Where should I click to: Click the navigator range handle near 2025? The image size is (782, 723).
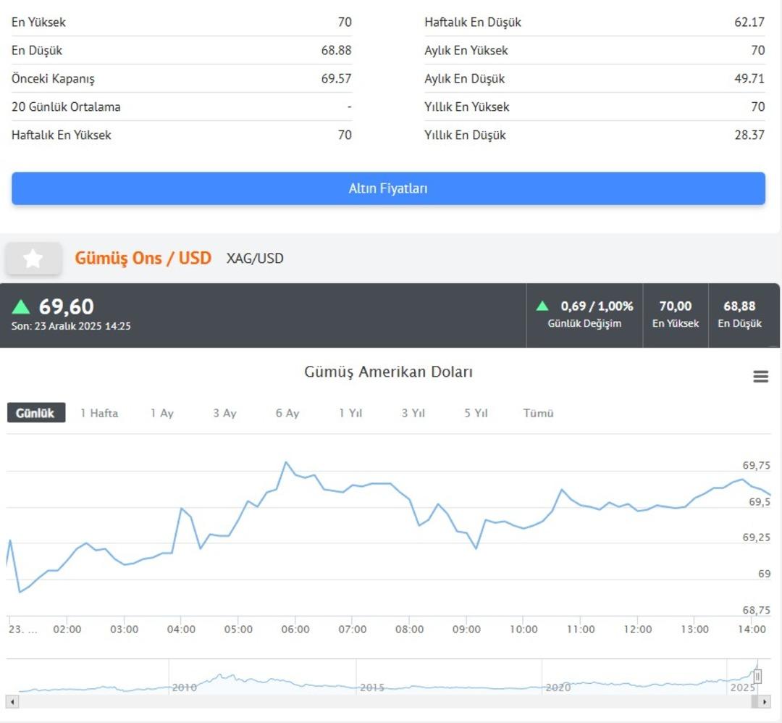757,677
